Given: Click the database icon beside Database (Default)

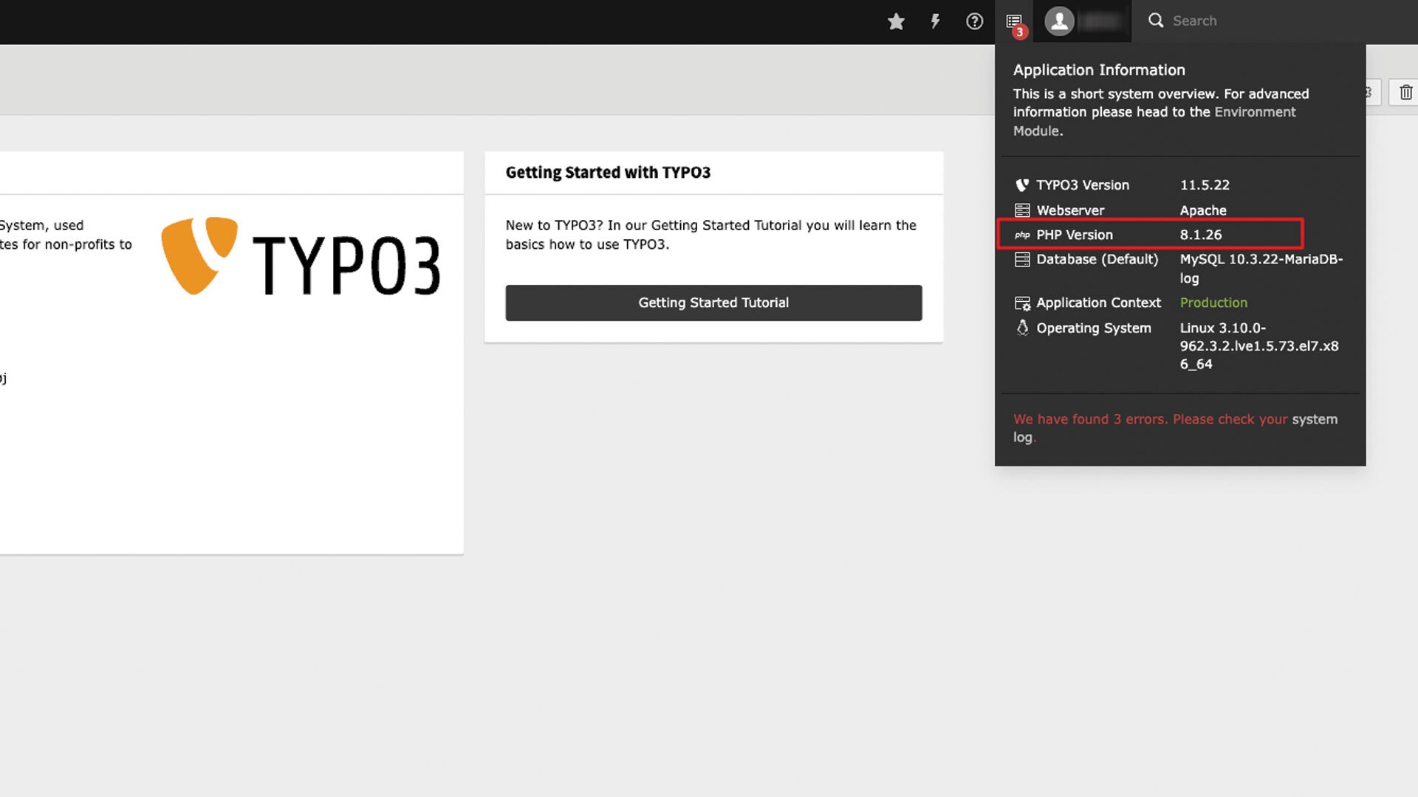Looking at the screenshot, I should point(1022,259).
